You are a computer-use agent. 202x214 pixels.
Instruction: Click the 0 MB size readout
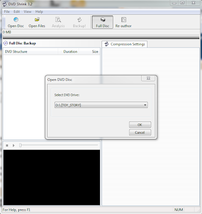coord(7,32)
